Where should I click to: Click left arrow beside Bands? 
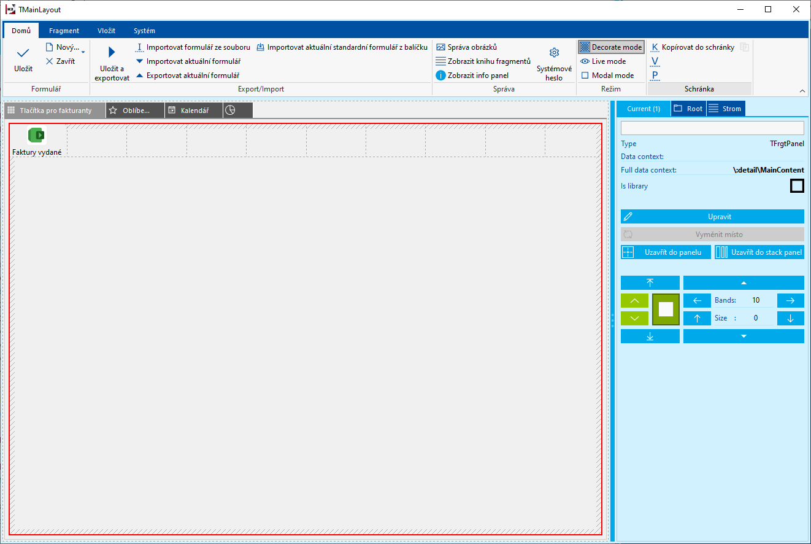(x=697, y=301)
